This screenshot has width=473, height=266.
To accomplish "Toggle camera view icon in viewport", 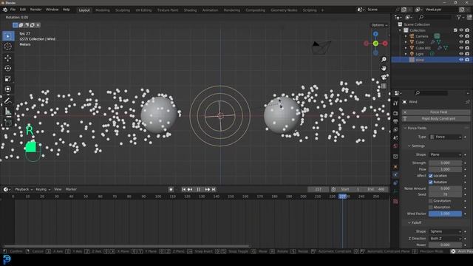I will click(x=384, y=77).
